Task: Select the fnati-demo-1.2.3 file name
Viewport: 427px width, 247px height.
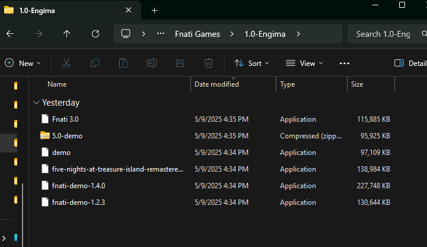Action: point(78,202)
